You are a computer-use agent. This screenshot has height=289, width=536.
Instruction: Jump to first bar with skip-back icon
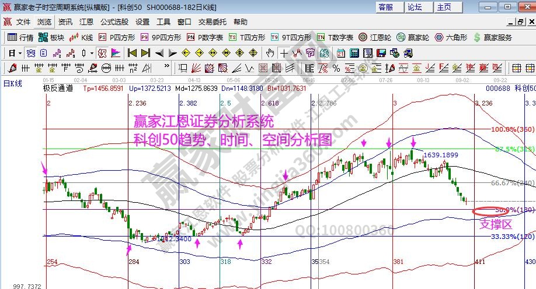[x=132, y=53]
